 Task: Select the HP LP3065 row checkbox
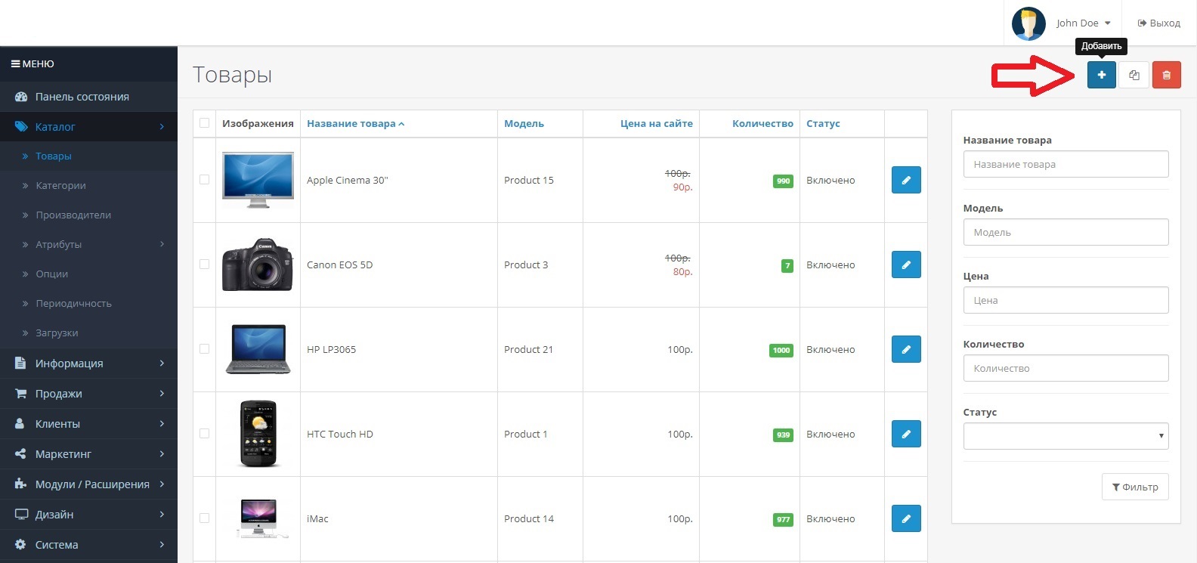[x=204, y=349]
